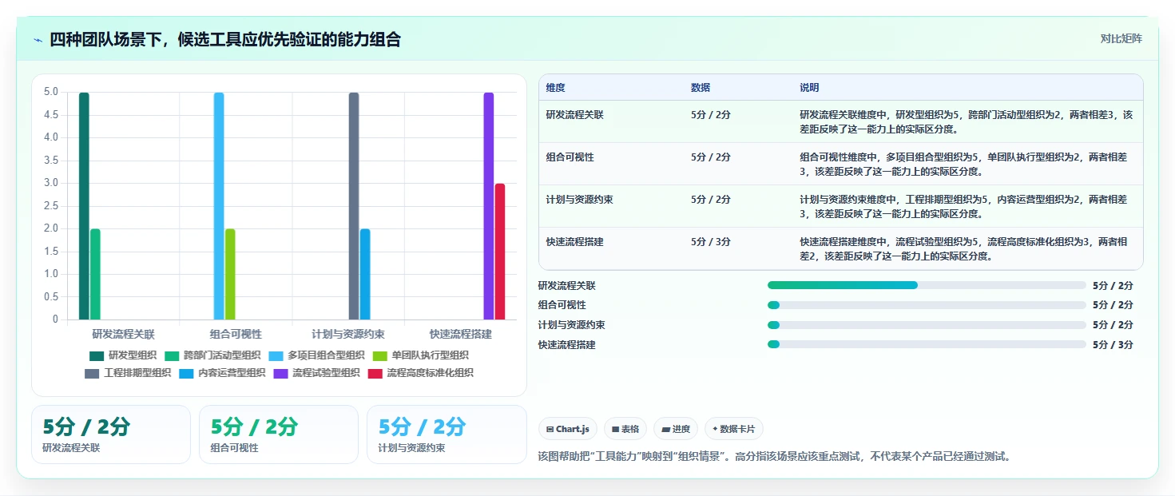1175x496 pixels.
Task: Open the 研发流程关联 data card
Action: tap(111, 434)
